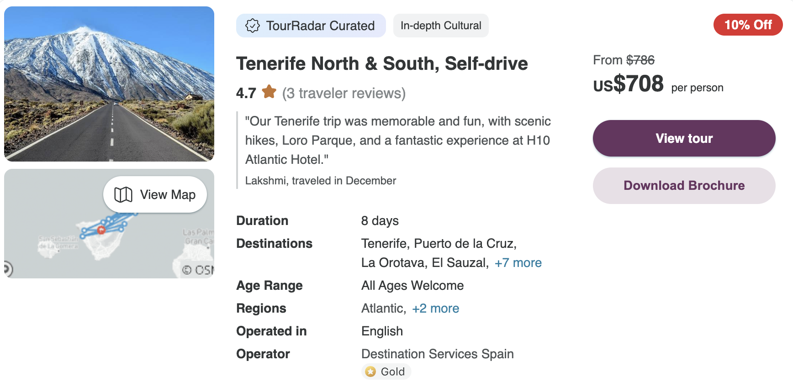Download the tour brochure
The height and width of the screenshot is (387, 793).
coord(684,186)
